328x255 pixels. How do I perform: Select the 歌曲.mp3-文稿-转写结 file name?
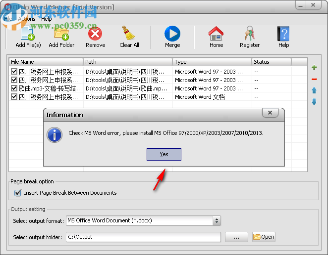coord(50,88)
